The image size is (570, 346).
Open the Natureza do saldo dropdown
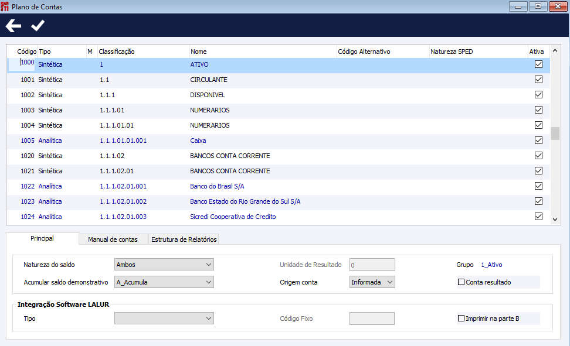point(164,265)
